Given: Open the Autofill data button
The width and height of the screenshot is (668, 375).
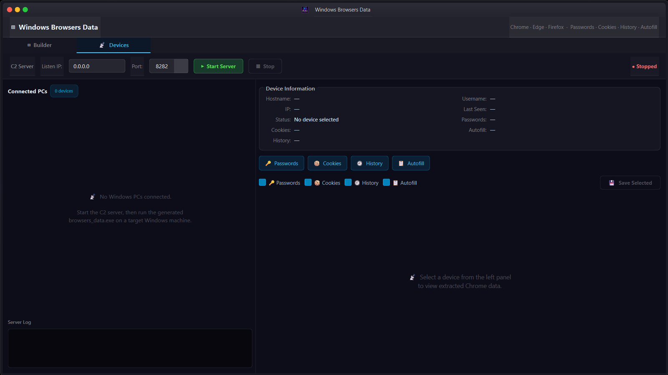Looking at the screenshot, I should pos(411,163).
